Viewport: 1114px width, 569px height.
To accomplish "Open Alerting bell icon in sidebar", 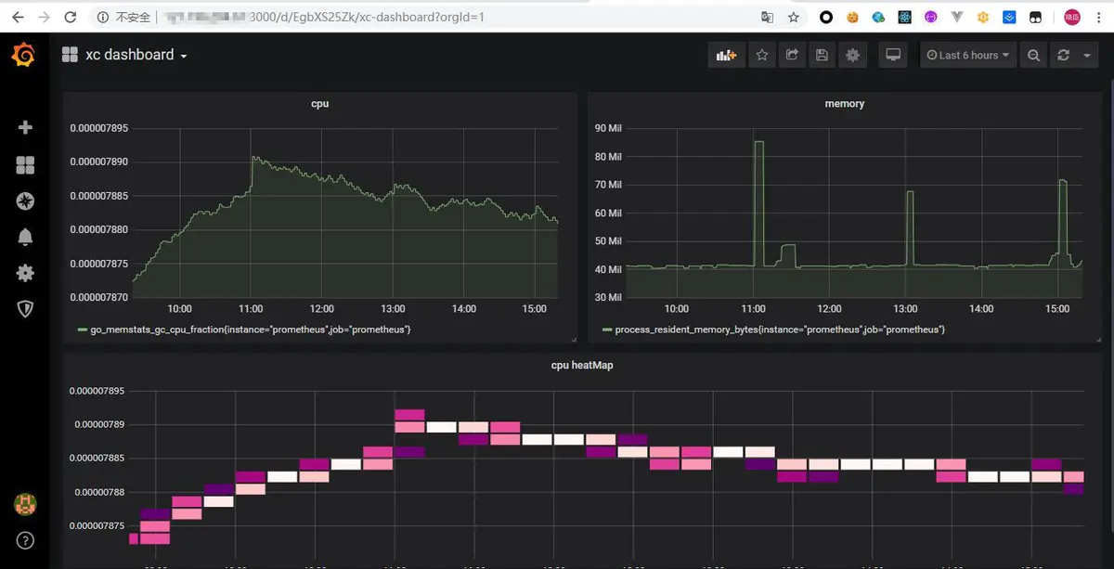I will click(25, 237).
